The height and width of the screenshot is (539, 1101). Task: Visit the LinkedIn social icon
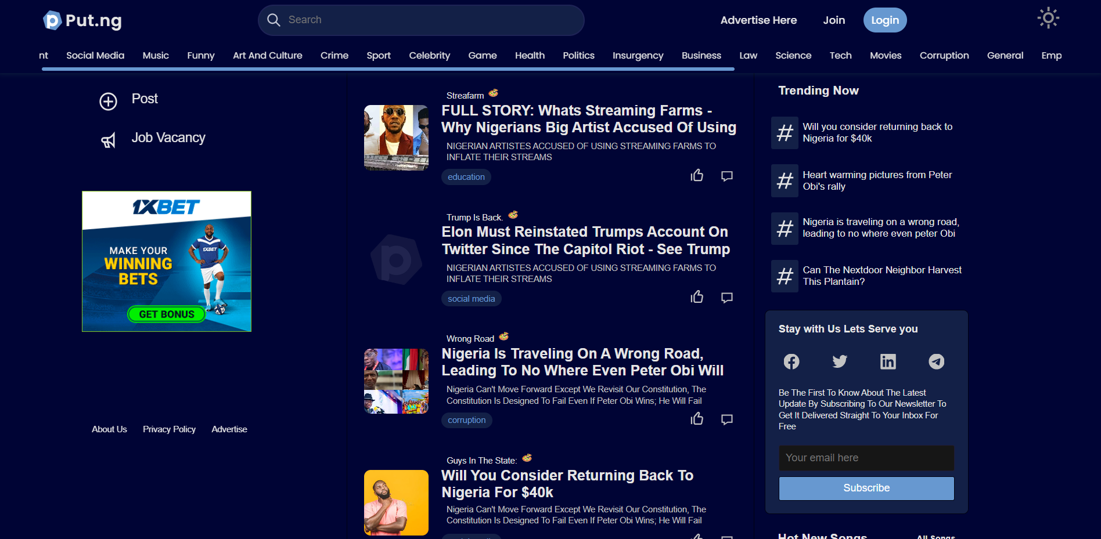888,361
